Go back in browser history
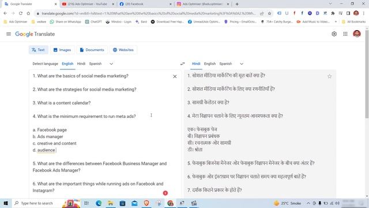 coord(5,13)
